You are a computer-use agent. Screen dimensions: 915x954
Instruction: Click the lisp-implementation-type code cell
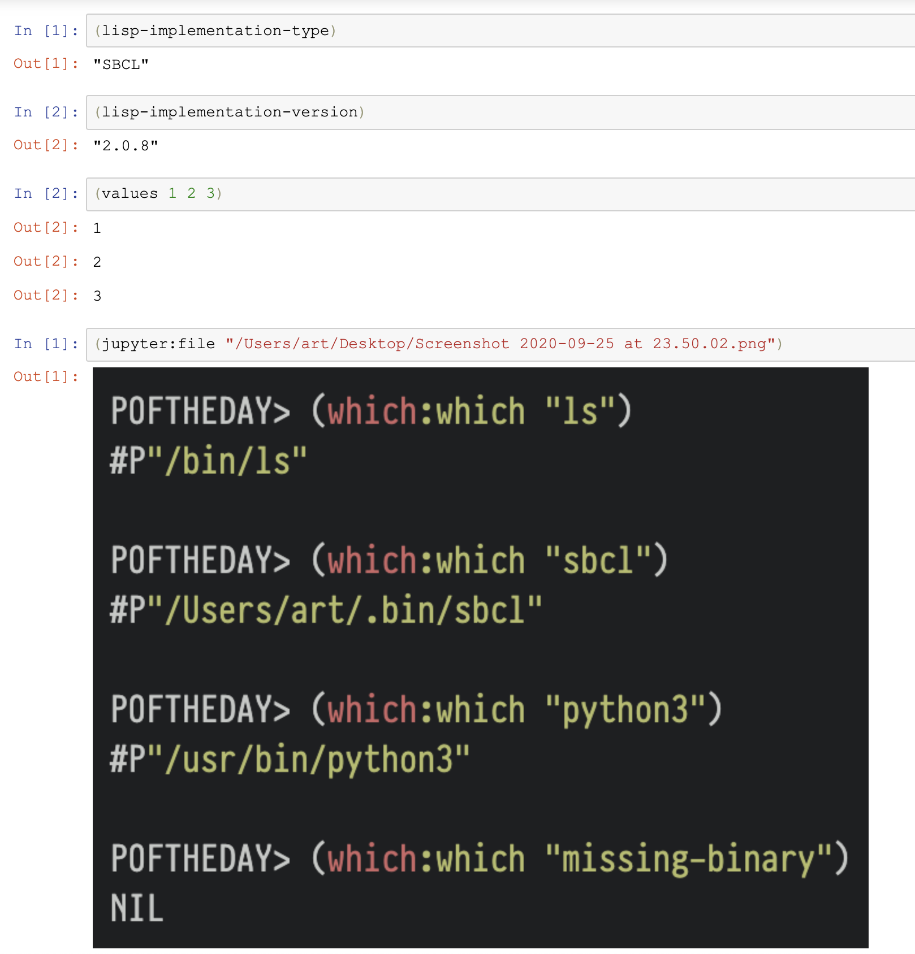coord(500,31)
